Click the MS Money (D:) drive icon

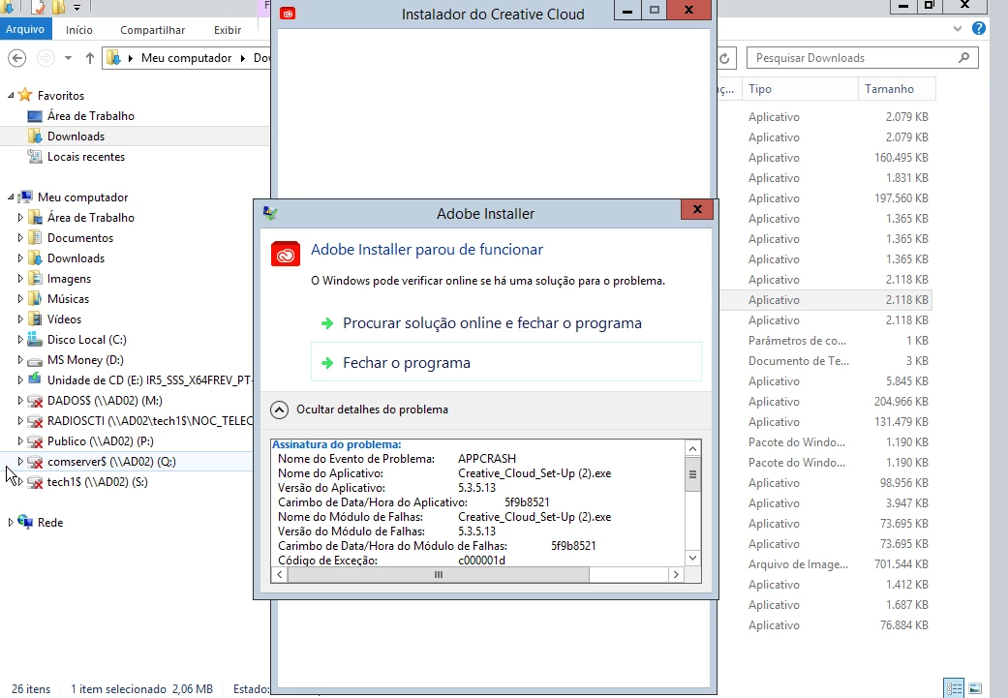[x=35, y=360]
